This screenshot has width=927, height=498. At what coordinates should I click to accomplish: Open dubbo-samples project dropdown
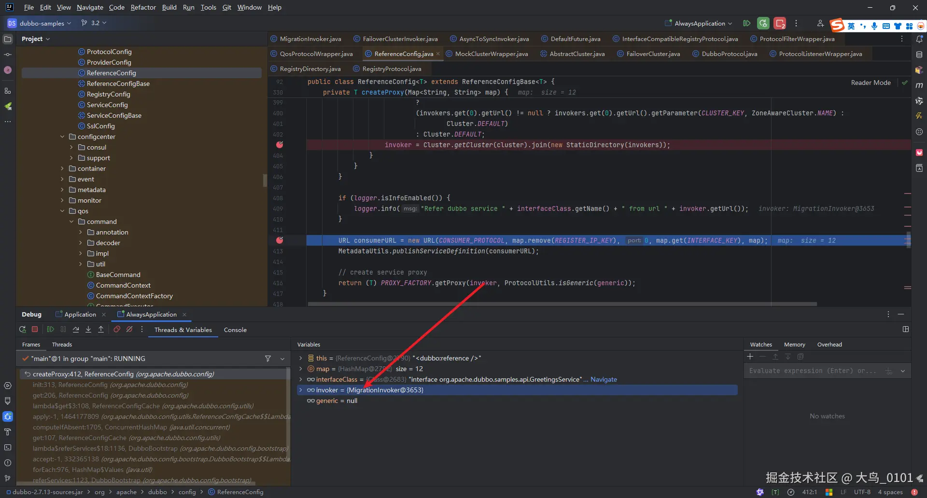coord(40,23)
